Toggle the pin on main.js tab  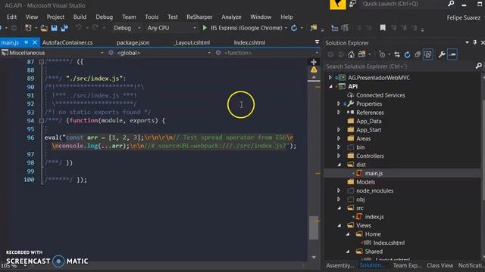point(27,42)
